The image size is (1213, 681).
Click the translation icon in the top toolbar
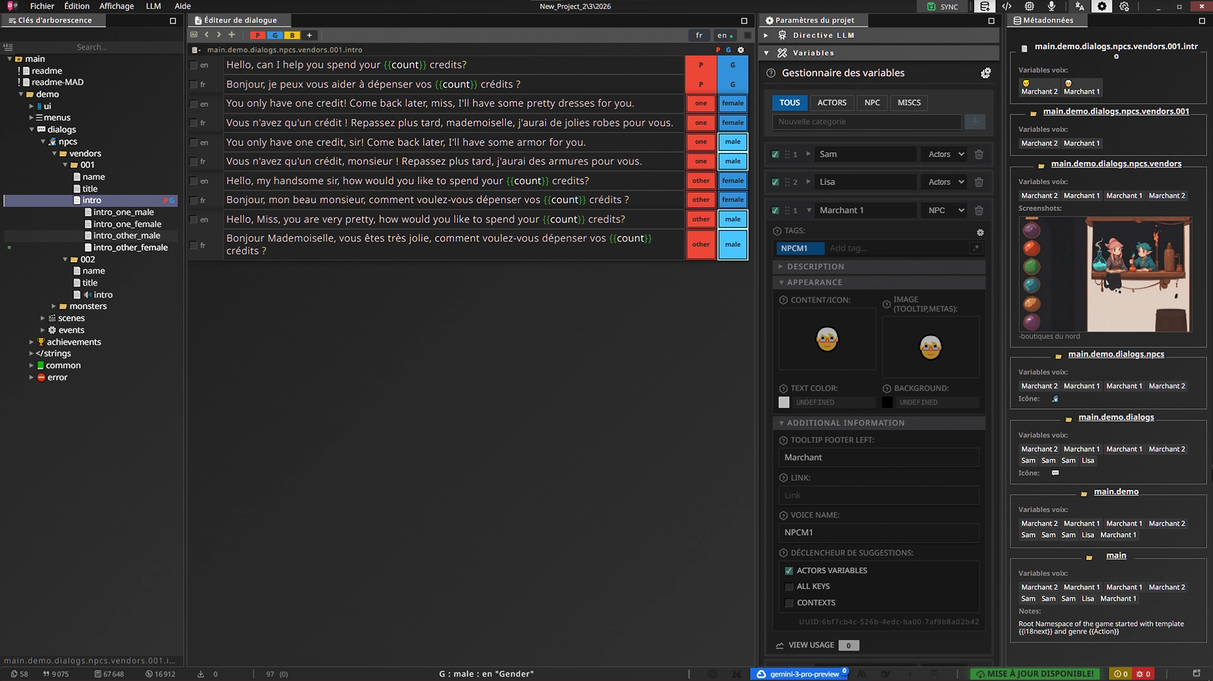(1080, 6)
